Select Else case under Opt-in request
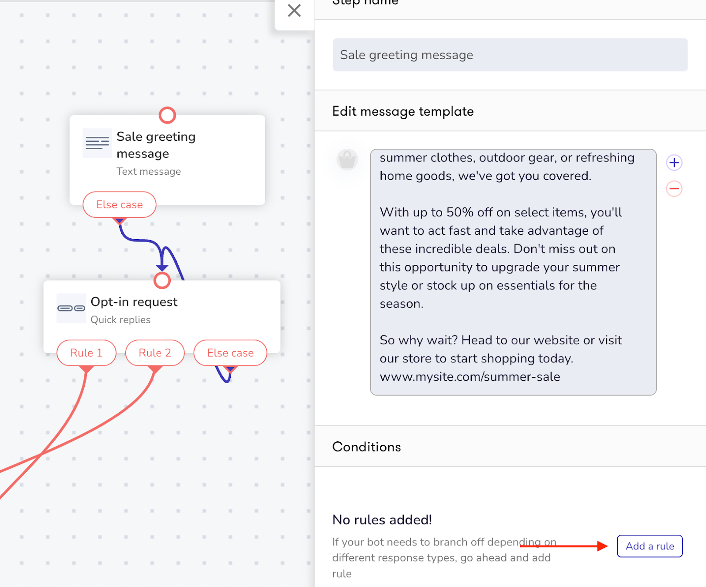Screen dimensions: 706x587 [x=230, y=353]
